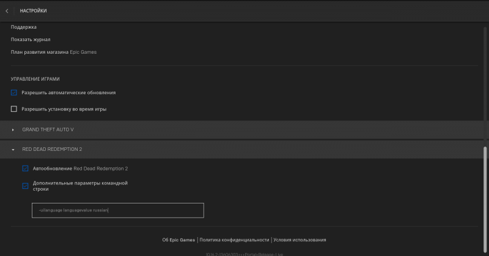Expand the GRAND THEFT AUTO V section row

click(x=244, y=130)
